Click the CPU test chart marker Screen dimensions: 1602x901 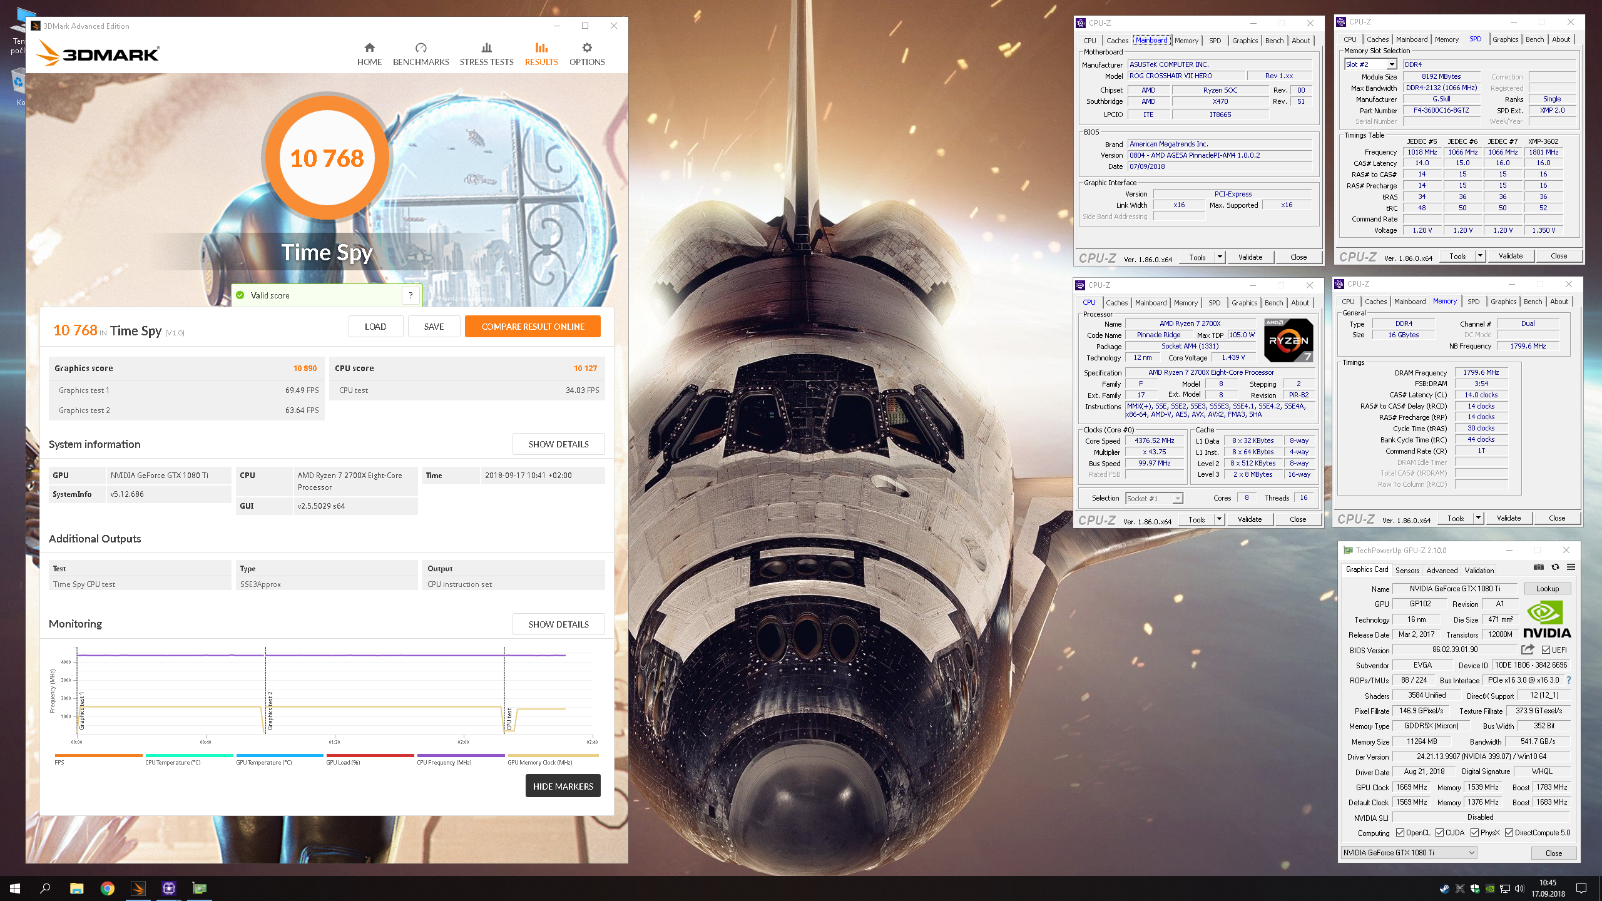pyautogui.click(x=509, y=719)
